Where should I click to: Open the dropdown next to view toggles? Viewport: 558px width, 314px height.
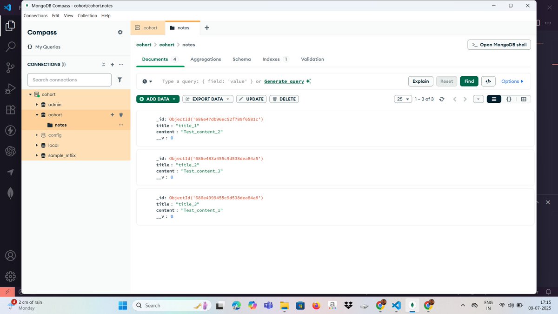pyautogui.click(x=478, y=99)
